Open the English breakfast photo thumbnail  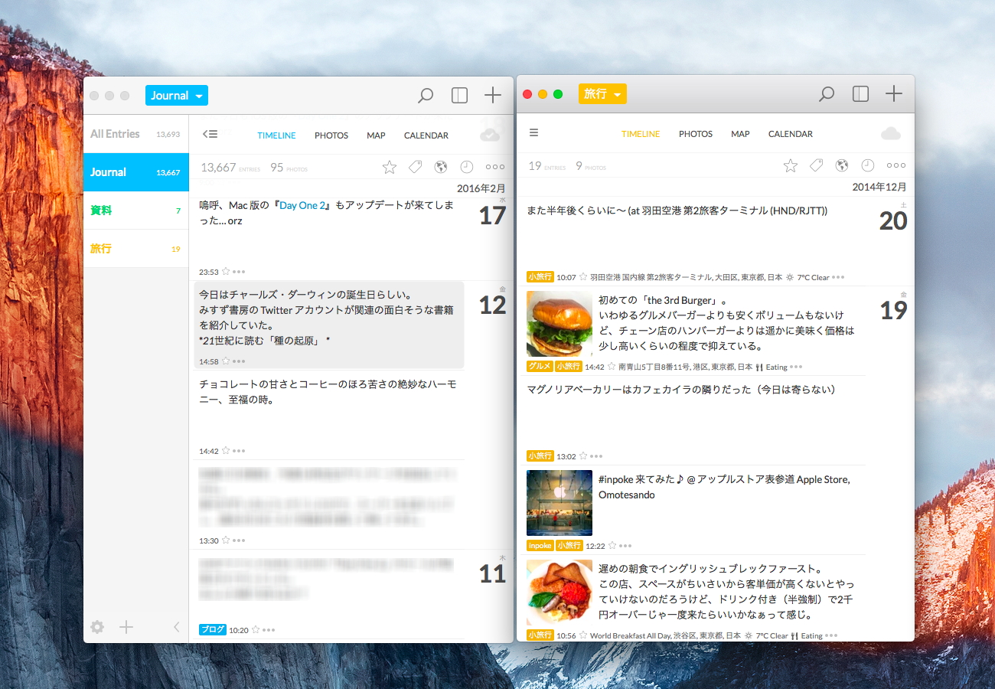559,593
